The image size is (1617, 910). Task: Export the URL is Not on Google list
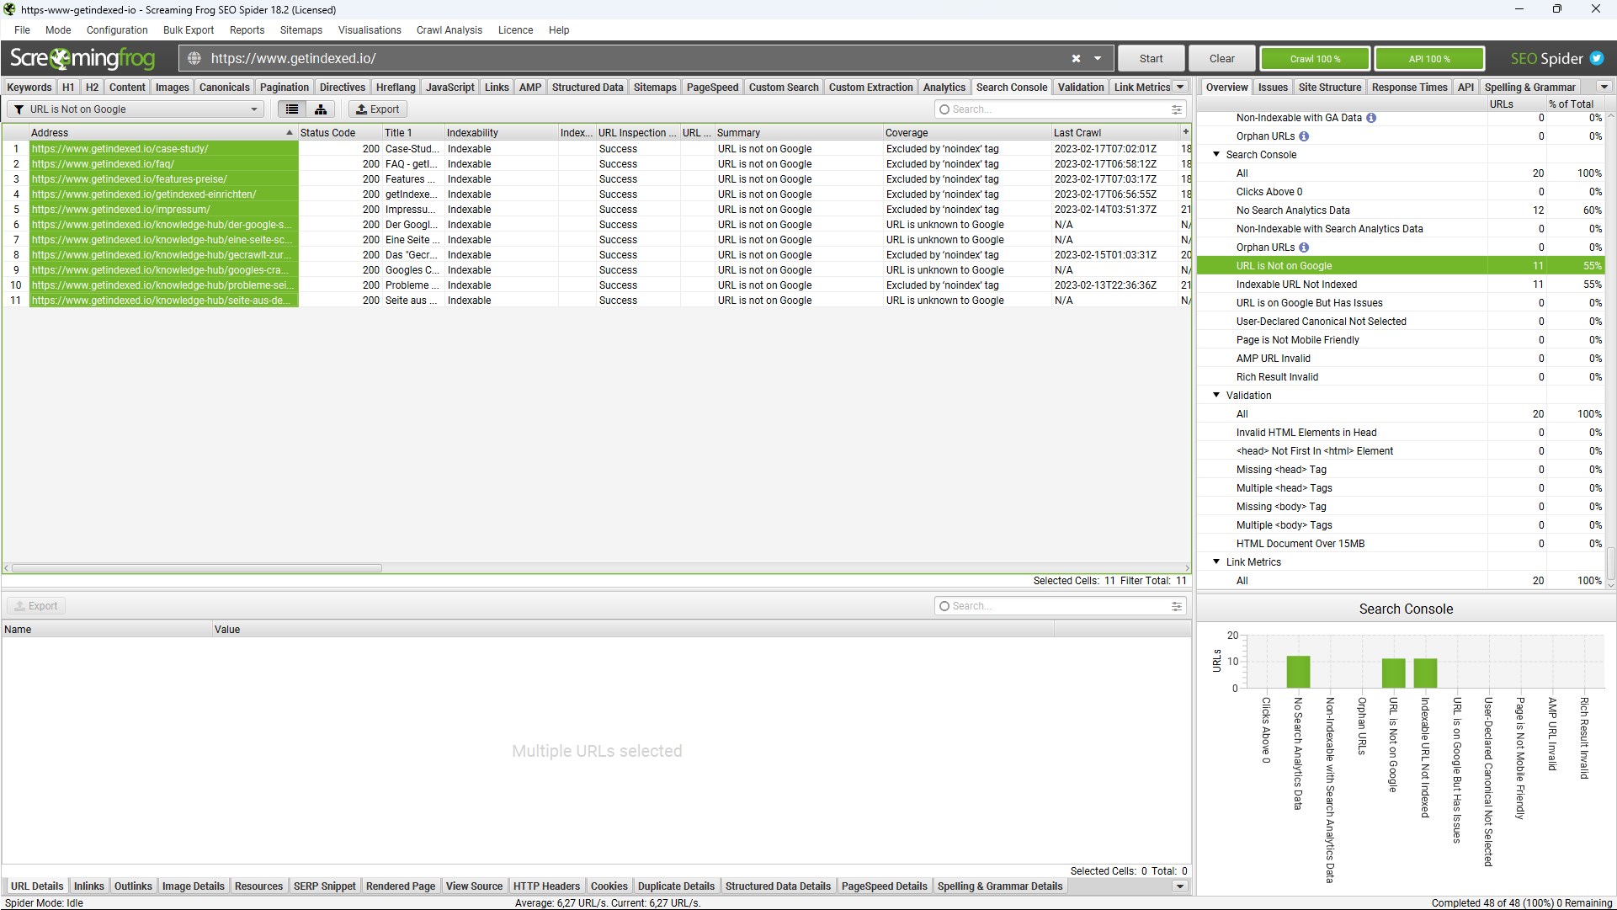click(x=378, y=109)
